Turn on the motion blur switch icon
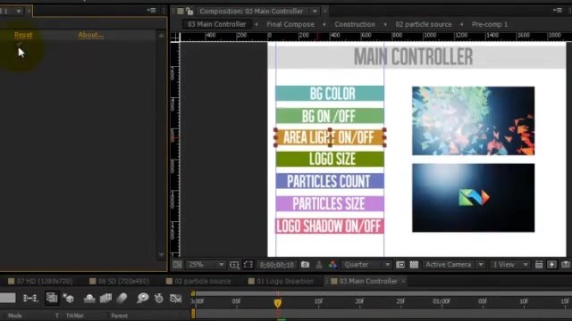This screenshot has height=321, width=572. coord(122,299)
